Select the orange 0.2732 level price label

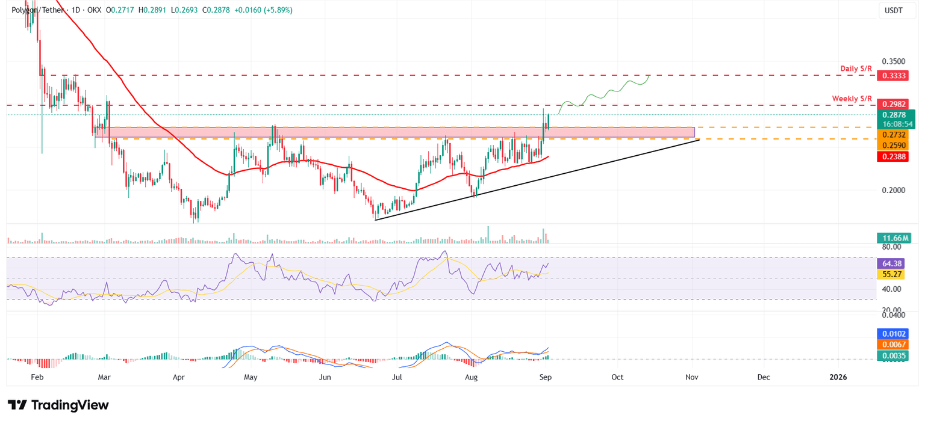[895, 135]
